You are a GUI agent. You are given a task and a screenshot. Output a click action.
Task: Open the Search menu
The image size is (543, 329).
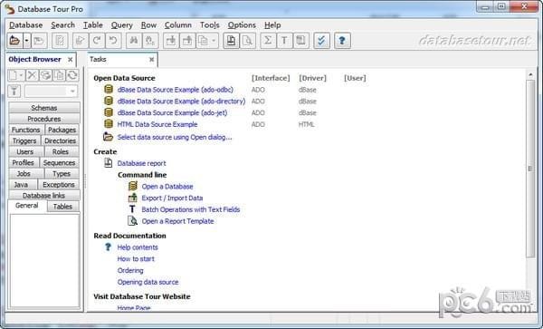[63, 25]
